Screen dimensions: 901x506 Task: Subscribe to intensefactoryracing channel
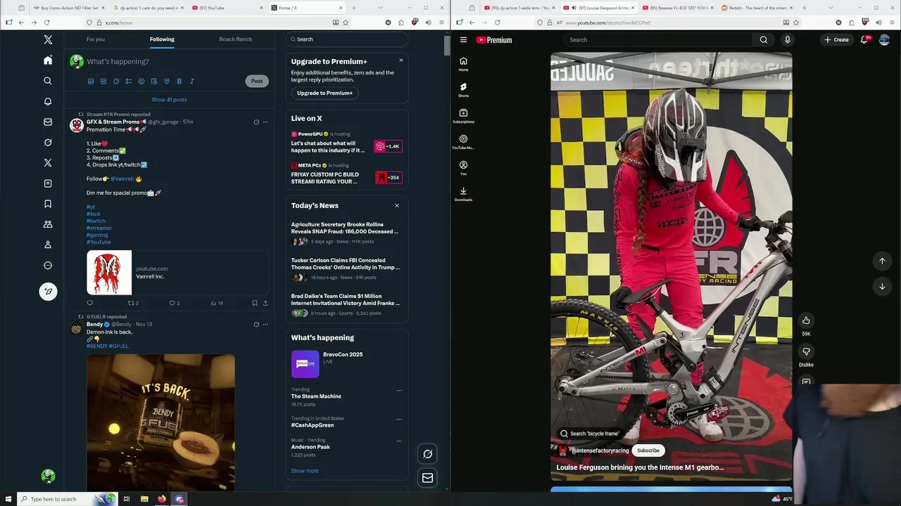pyautogui.click(x=648, y=450)
